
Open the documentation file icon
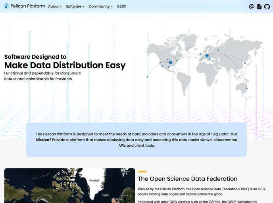coord(259,7)
